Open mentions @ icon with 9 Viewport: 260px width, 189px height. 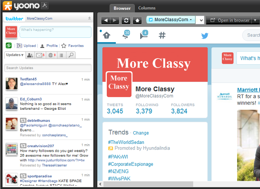52,55
